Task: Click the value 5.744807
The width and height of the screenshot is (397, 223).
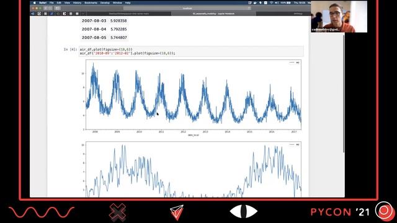Action: (118, 37)
